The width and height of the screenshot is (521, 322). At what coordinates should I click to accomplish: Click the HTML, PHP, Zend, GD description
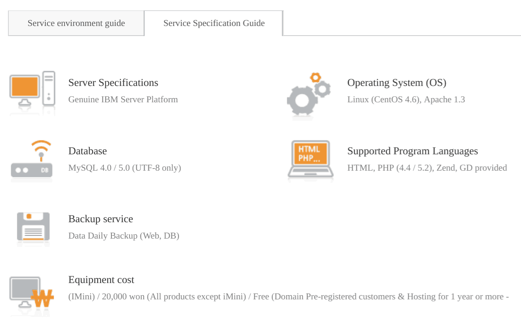click(x=427, y=168)
